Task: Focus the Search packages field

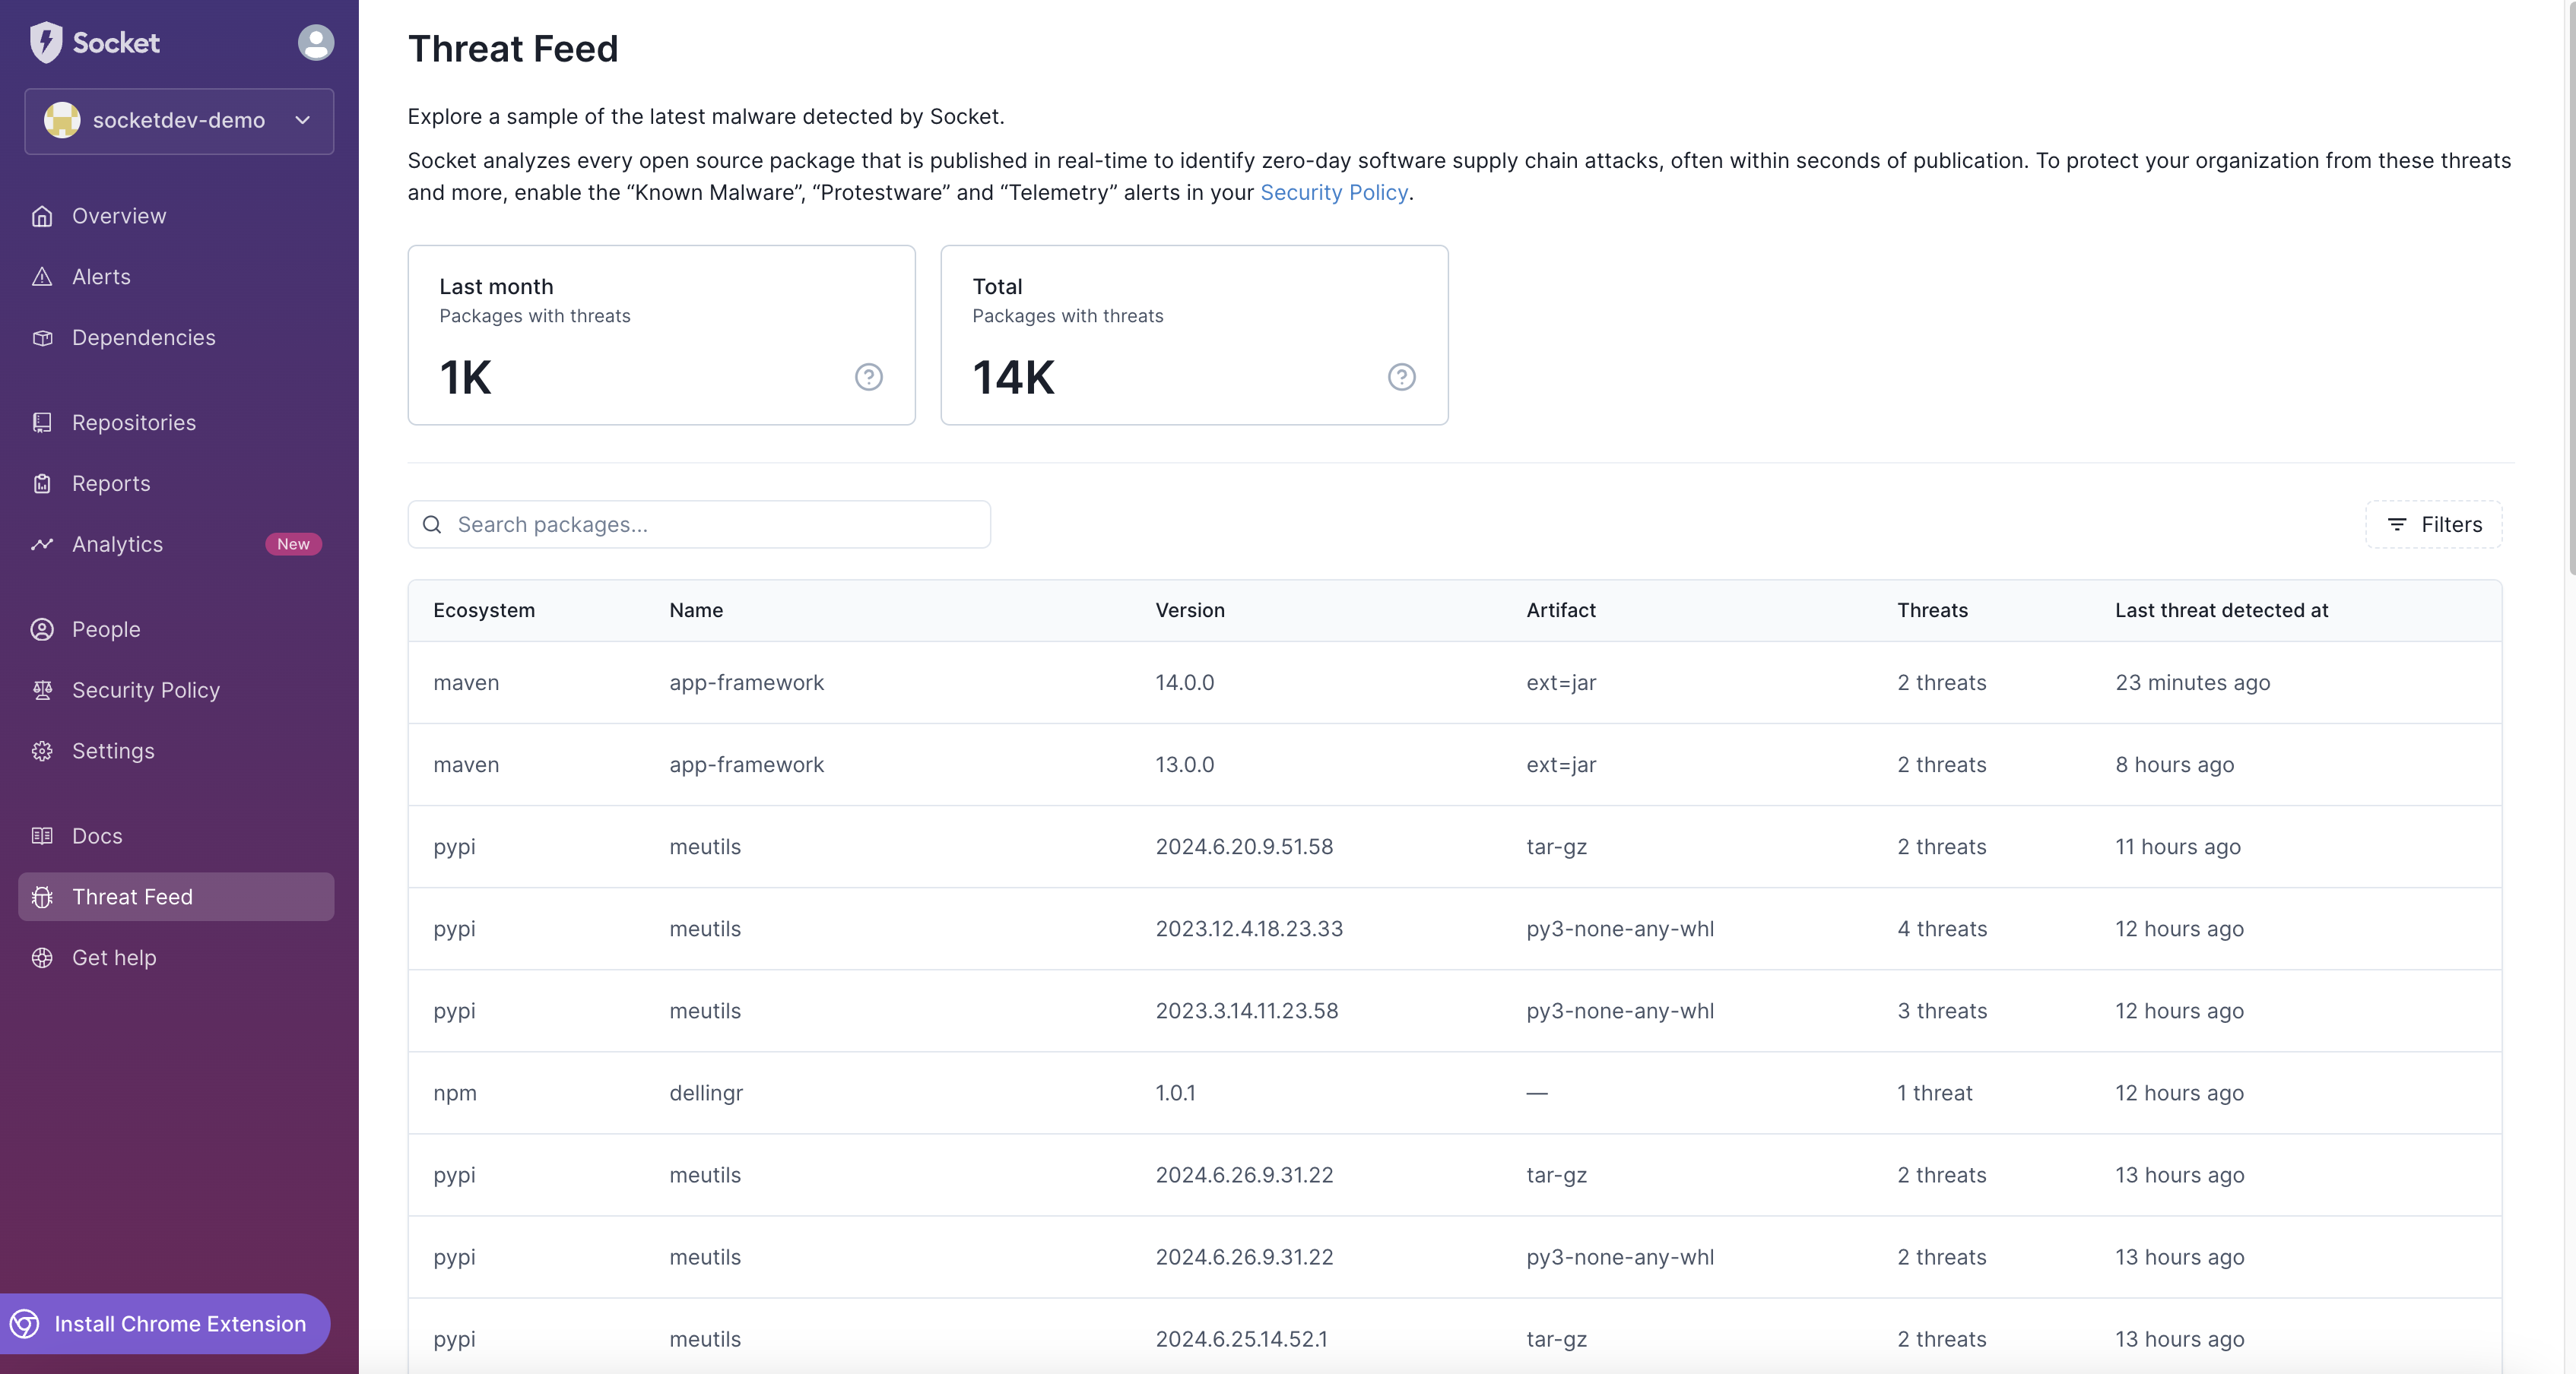Action: tap(699, 524)
